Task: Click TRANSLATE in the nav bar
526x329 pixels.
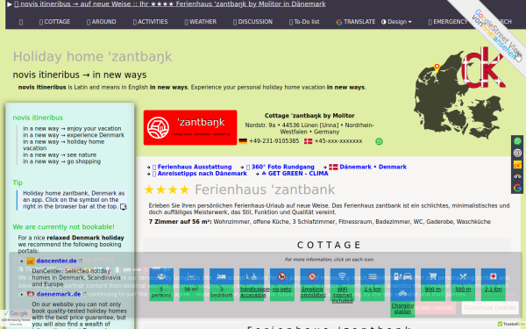Action: [x=356, y=22]
